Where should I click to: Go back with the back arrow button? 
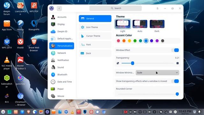[x=59, y=8]
